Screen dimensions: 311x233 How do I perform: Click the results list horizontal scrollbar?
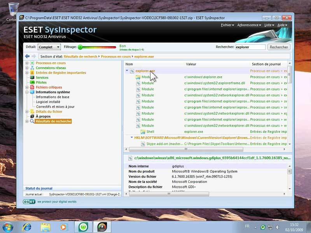point(186,149)
